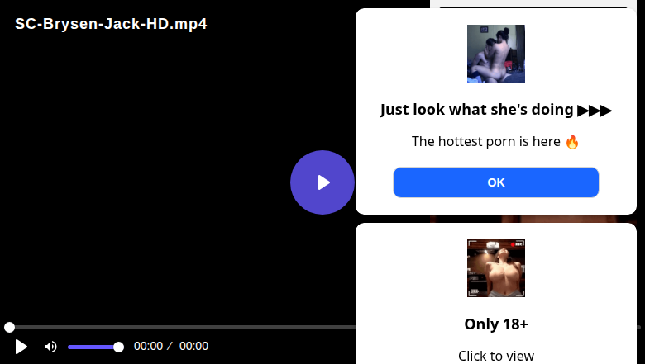Click the seek bar handle at start
The width and height of the screenshot is (645, 364).
(9, 328)
